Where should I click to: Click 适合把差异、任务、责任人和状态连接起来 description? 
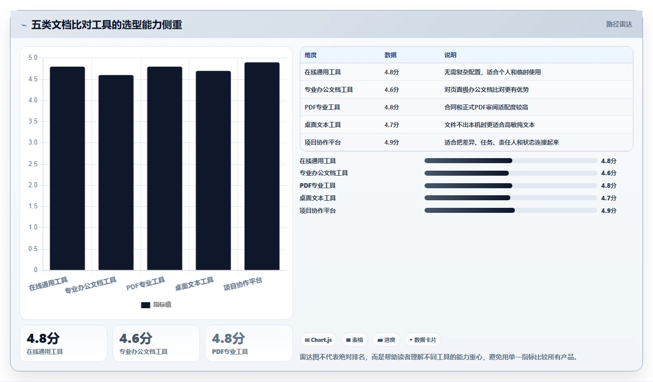502,143
